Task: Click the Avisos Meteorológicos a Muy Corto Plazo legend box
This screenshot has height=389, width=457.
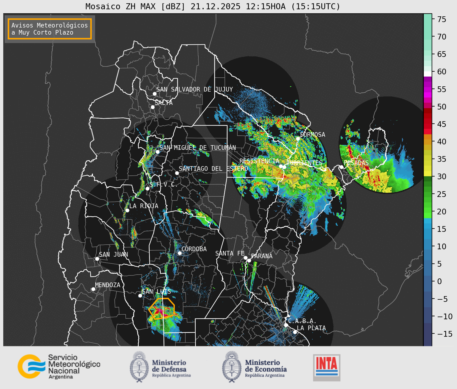Action: tap(50, 29)
